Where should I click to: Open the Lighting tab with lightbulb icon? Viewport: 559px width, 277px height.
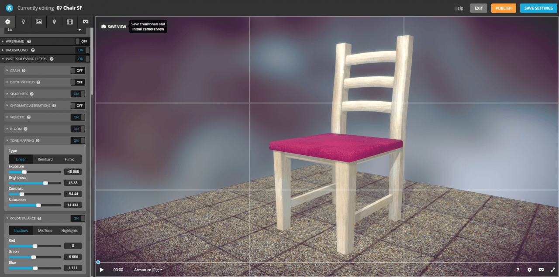pyautogui.click(x=23, y=21)
